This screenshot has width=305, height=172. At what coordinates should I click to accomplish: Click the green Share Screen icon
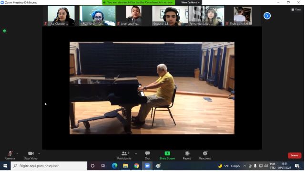pyautogui.click(x=167, y=153)
